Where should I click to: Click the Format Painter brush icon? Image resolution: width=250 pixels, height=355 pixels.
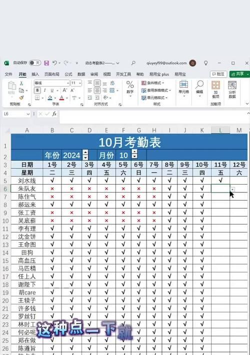pos(21,98)
